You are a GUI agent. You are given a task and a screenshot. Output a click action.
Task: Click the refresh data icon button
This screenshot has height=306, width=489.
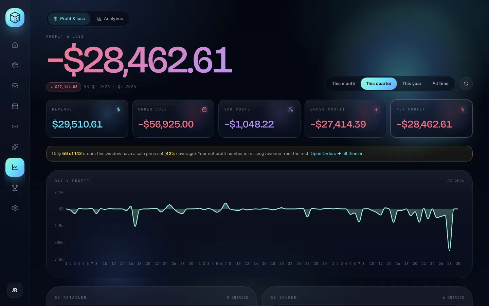coord(466,84)
